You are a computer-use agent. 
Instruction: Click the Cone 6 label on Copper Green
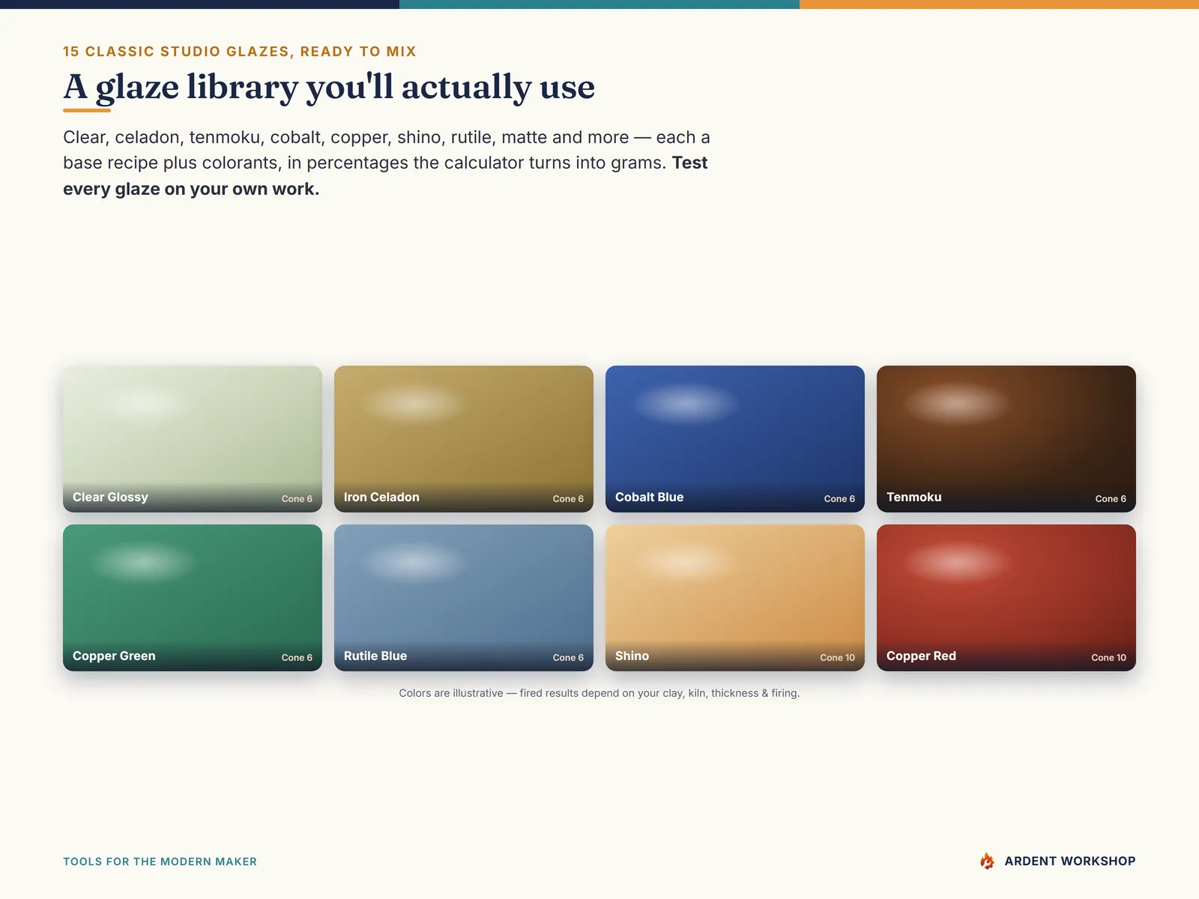click(297, 658)
